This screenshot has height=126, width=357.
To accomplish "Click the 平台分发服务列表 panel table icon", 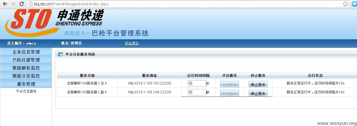I will click(x=60, y=54).
